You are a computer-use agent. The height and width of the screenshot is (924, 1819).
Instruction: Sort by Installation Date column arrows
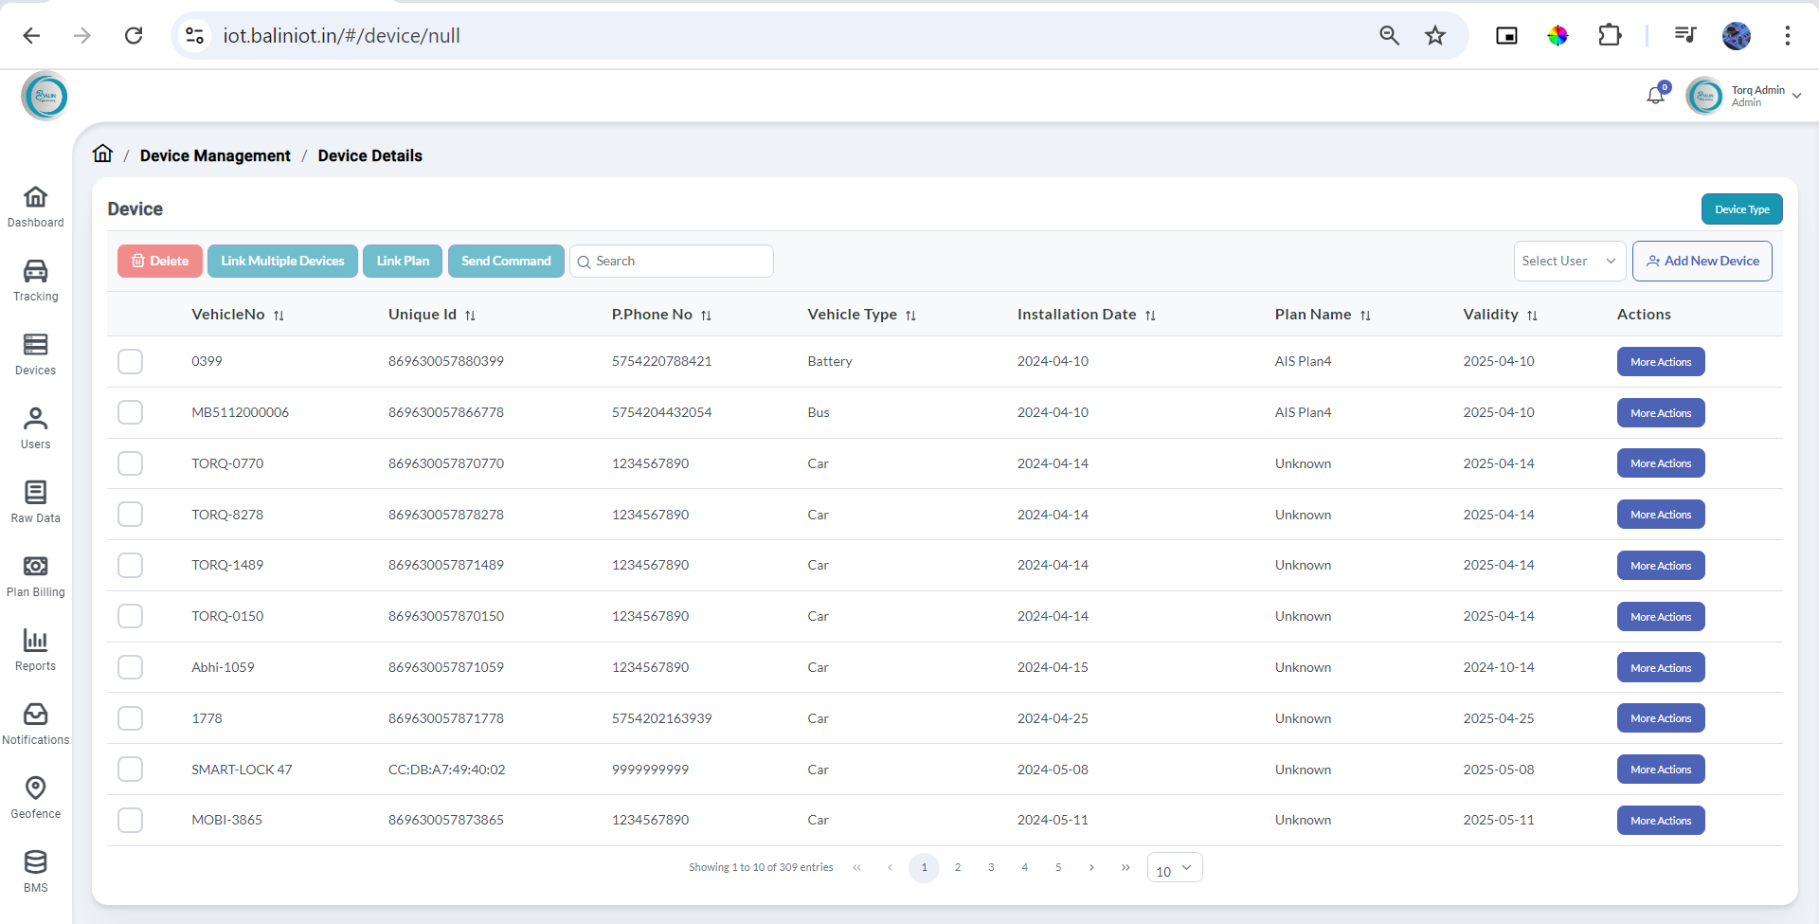tap(1150, 316)
